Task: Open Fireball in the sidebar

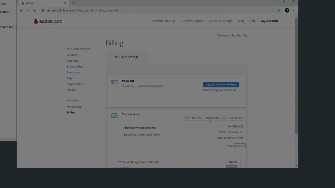Action: click(71, 90)
